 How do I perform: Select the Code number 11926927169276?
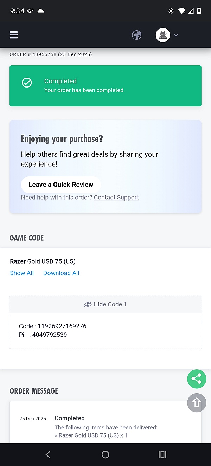tap(62, 326)
